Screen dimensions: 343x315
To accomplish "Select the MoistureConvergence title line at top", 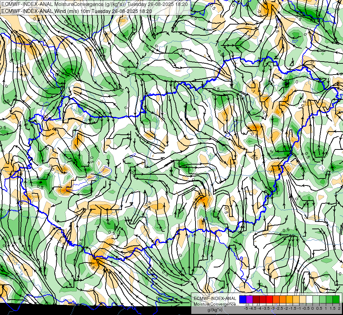I will (x=94, y=4).
